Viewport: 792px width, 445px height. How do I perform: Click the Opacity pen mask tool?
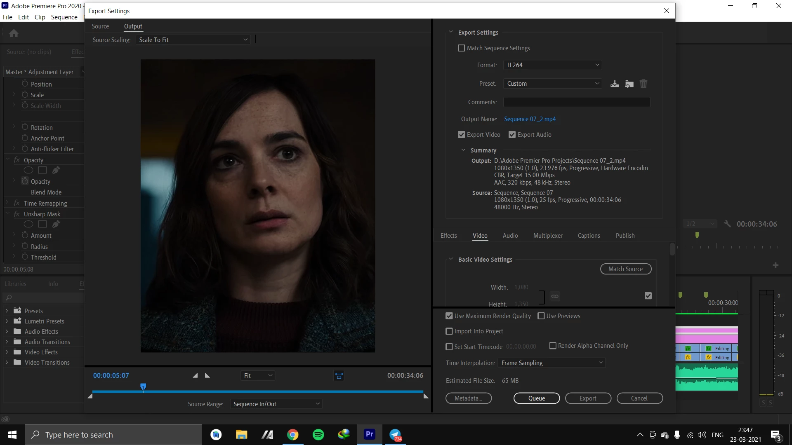coord(56,170)
